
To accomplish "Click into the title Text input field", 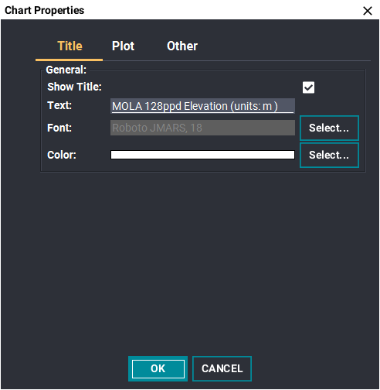I will point(202,106).
